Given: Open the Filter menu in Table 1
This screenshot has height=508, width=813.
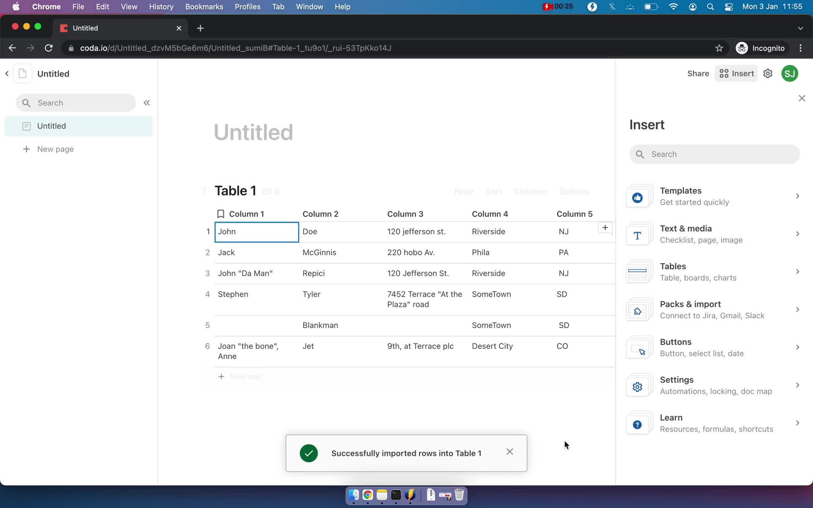Looking at the screenshot, I should (x=464, y=191).
